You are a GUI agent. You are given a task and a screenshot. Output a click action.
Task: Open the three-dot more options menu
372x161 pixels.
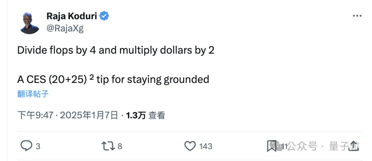pos(357,16)
